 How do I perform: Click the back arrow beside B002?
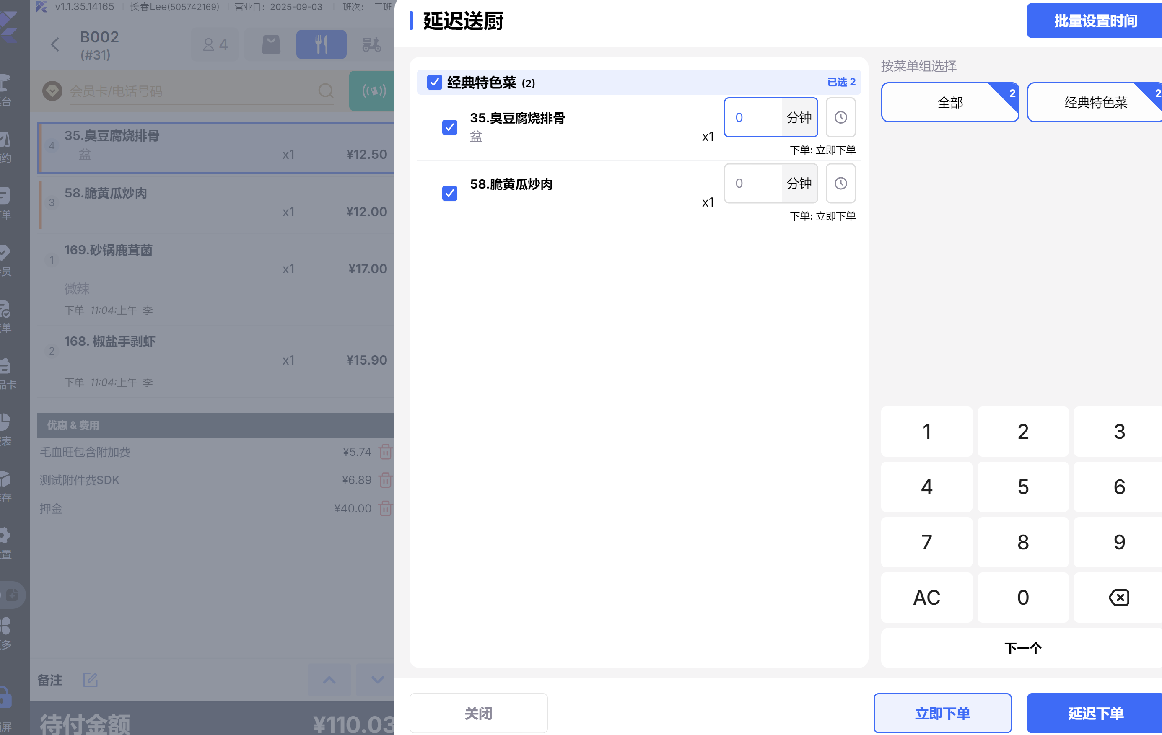pyautogui.click(x=55, y=45)
